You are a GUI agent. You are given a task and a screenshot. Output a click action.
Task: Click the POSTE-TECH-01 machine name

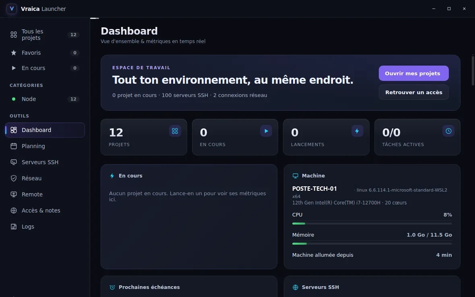pyautogui.click(x=314, y=189)
